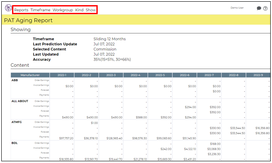Click the Last Prediction Update label
The width and height of the screenshot is (272, 163).
click(55, 44)
